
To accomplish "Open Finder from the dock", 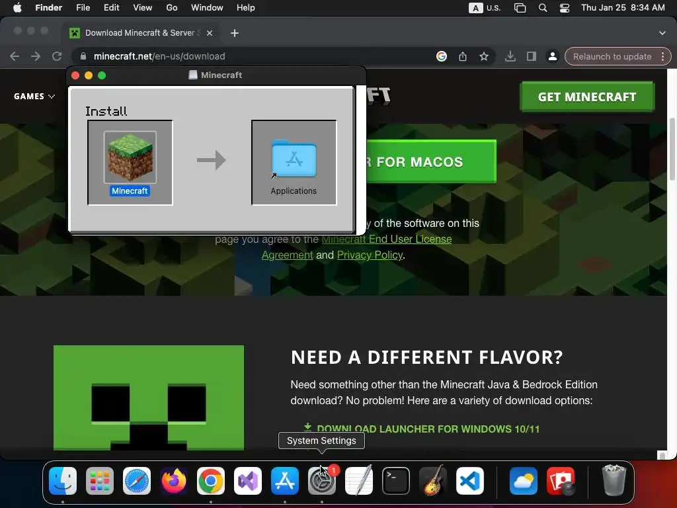I will point(63,481).
